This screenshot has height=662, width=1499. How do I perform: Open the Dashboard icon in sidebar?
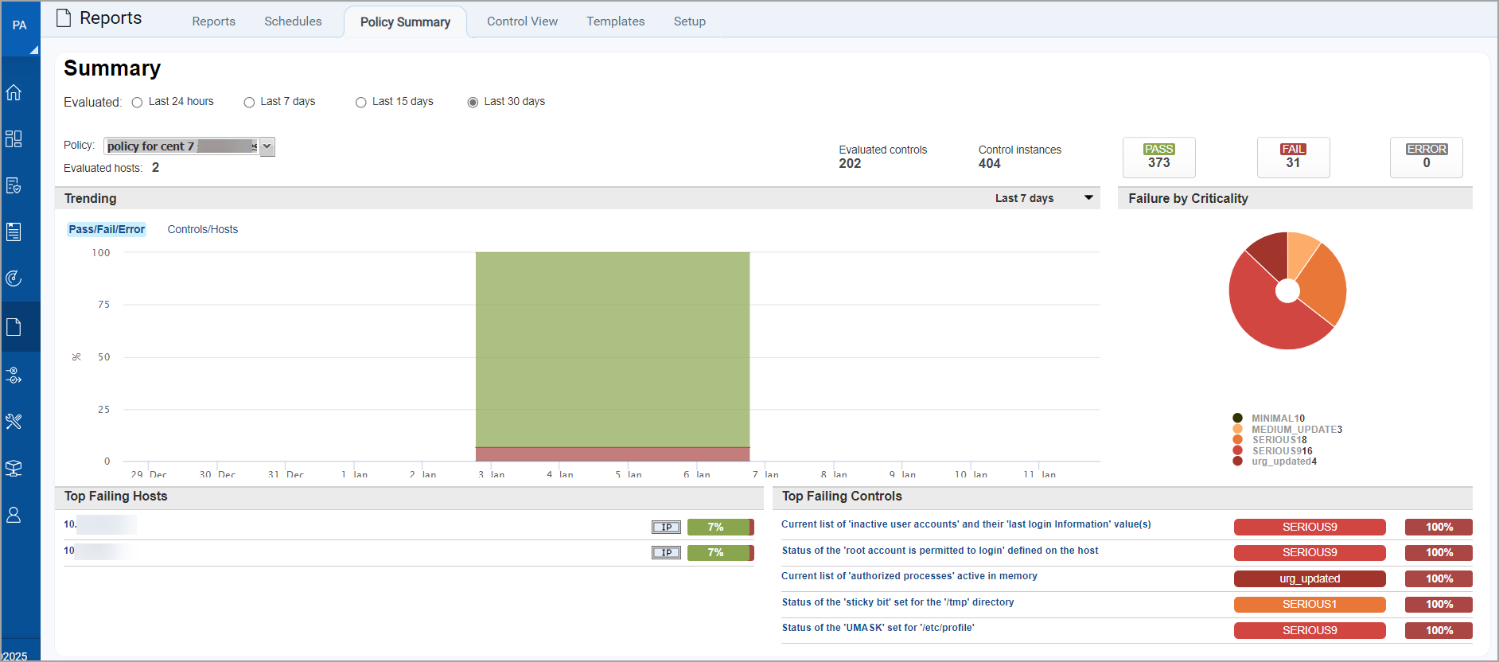[x=14, y=138]
